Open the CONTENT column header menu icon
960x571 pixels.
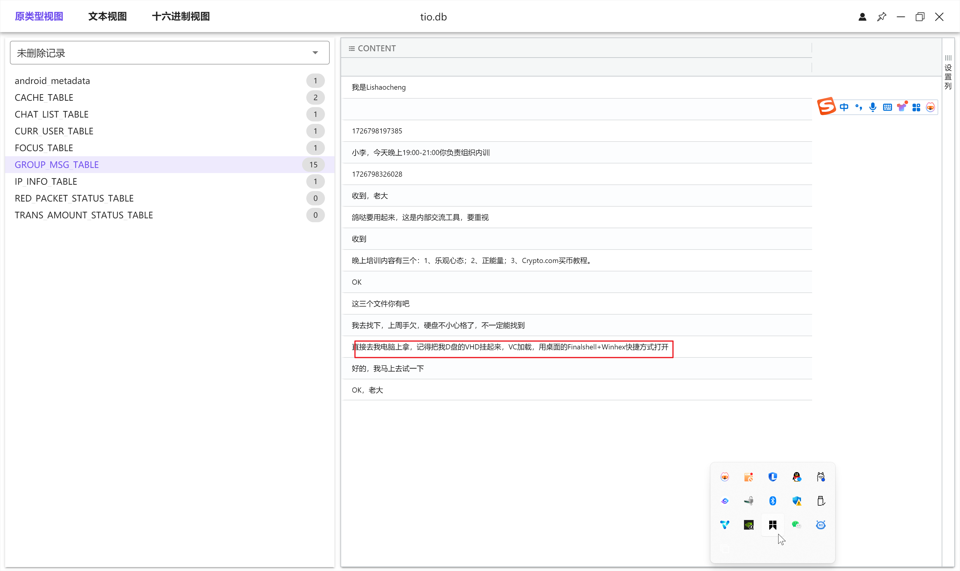(351, 49)
